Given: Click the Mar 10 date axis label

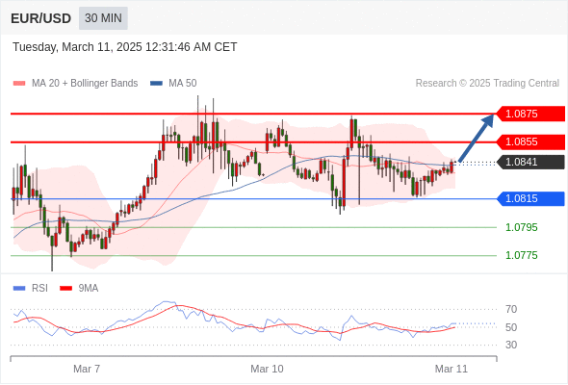Looking at the screenshot, I should [267, 369].
